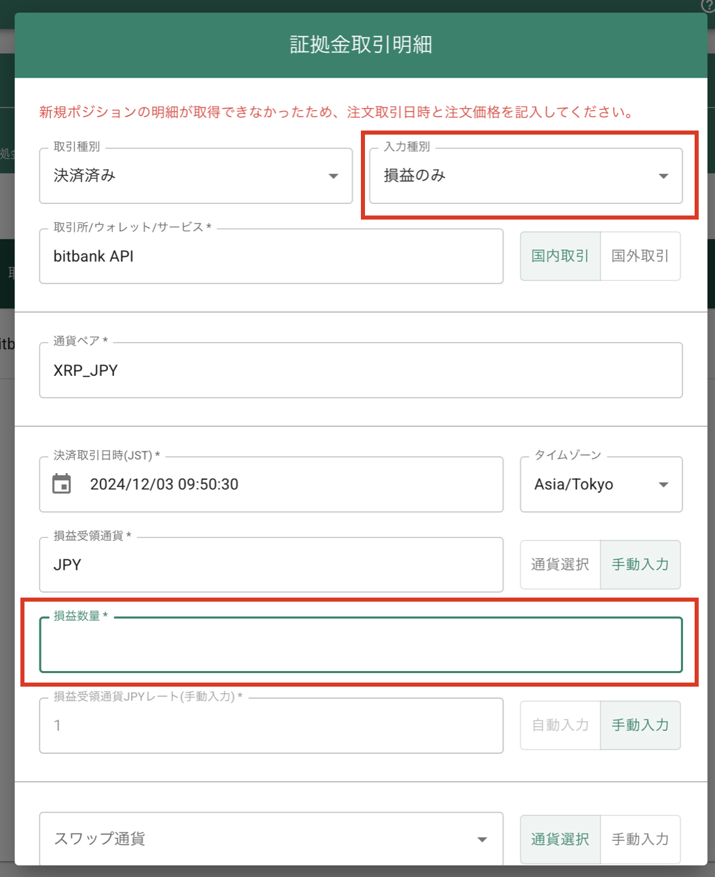Open the calendar icon in 決済取引日時 field
This screenshot has height=877, width=715.
pyautogui.click(x=62, y=484)
